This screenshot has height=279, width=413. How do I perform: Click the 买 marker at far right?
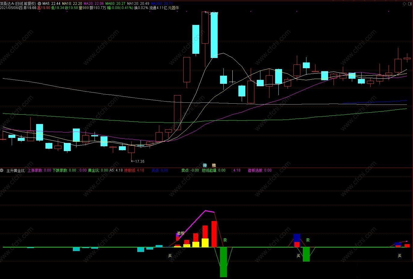tap(399, 256)
